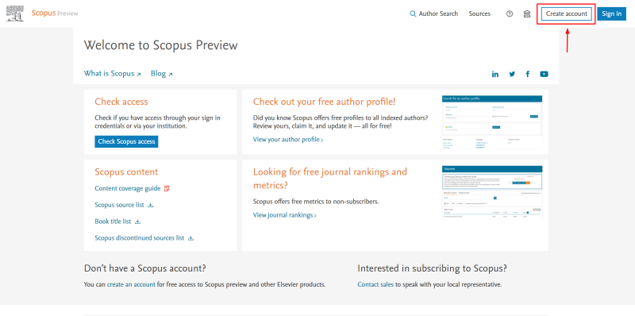Open the What is Scopus link

[x=109, y=73]
